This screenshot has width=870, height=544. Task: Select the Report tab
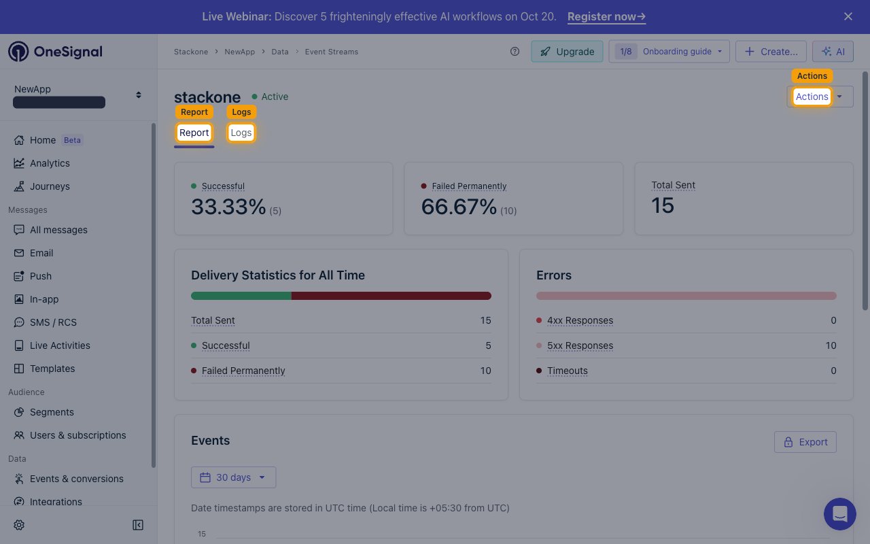(194, 133)
